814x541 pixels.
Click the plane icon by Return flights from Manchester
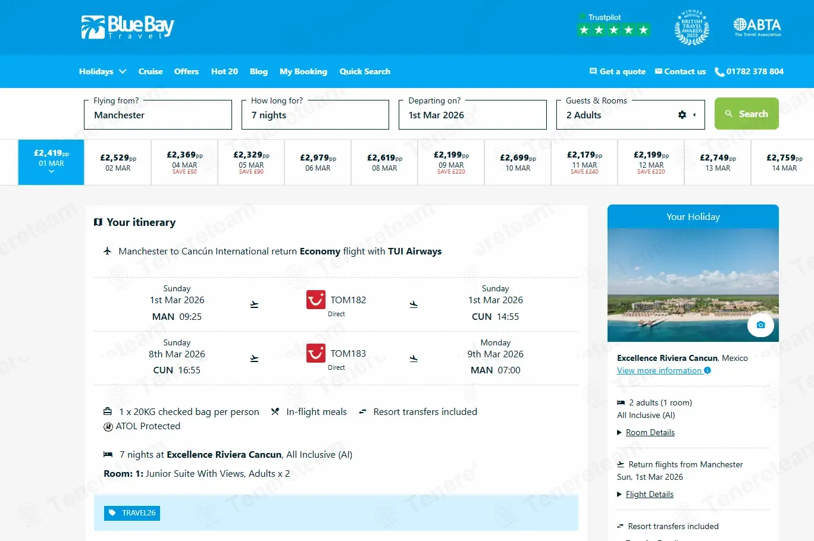[621, 464]
